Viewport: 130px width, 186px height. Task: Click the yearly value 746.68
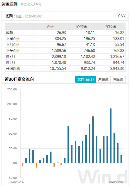[89, 51]
